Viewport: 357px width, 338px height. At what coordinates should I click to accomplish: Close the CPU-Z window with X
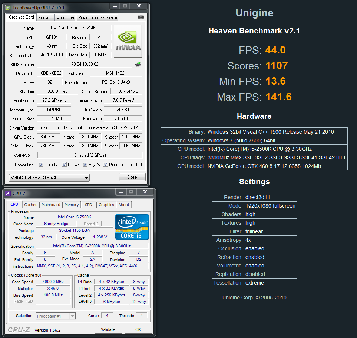tap(145, 192)
